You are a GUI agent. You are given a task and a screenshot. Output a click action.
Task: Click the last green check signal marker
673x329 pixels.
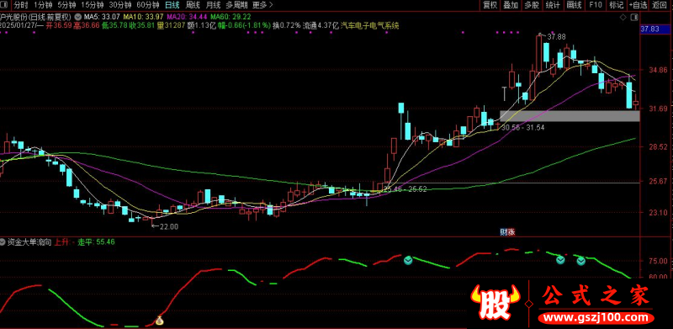(581, 260)
